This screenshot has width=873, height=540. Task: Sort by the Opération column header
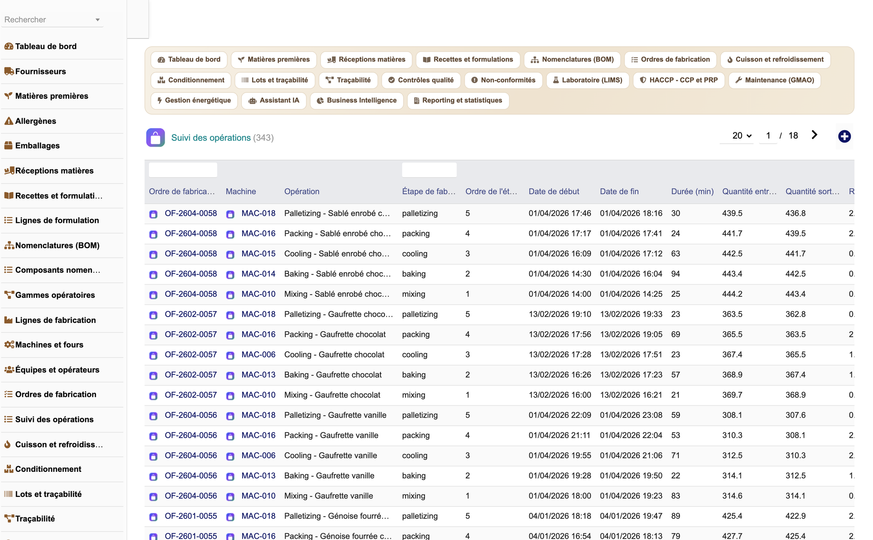pyautogui.click(x=302, y=192)
